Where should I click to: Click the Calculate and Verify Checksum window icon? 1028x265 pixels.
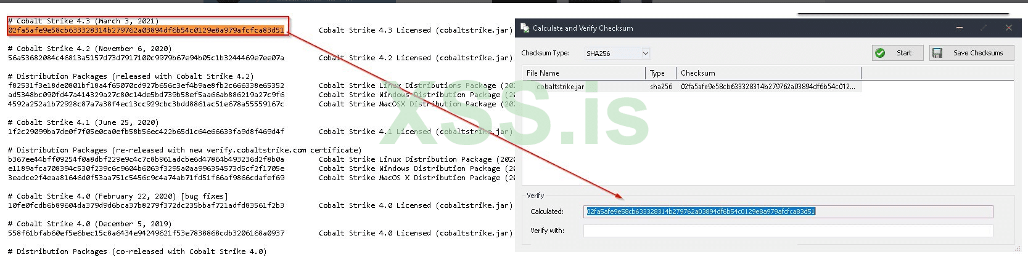[525, 28]
